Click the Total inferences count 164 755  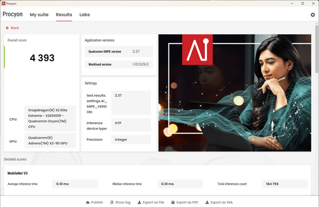click(285, 184)
